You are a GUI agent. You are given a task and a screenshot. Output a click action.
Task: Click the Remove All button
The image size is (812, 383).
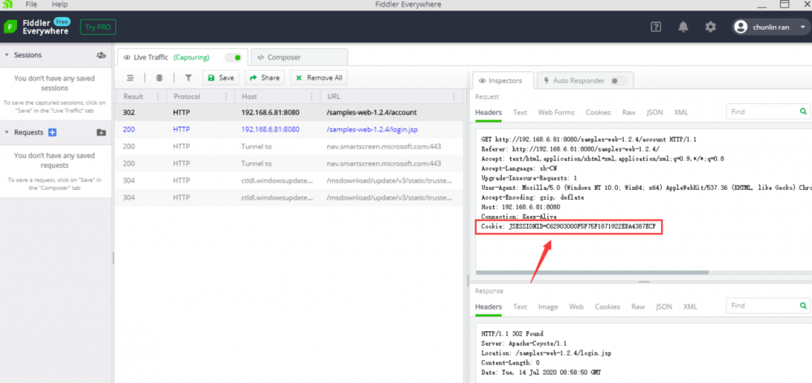318,78
